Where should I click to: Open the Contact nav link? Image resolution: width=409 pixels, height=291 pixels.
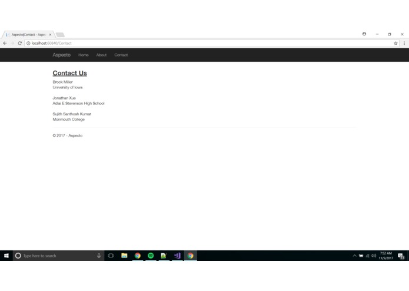(x=121, y=55)
